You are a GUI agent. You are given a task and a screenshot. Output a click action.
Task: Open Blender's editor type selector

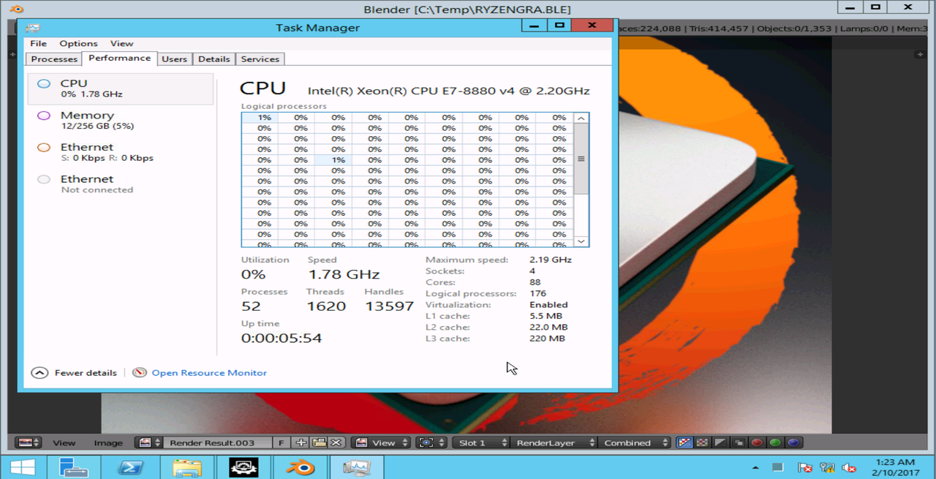pyautogui.click(x=29, y=442)
